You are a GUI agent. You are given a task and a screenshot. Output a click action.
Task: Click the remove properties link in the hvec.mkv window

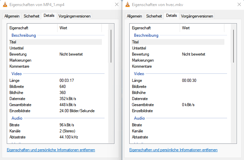(x=173, y=150)
